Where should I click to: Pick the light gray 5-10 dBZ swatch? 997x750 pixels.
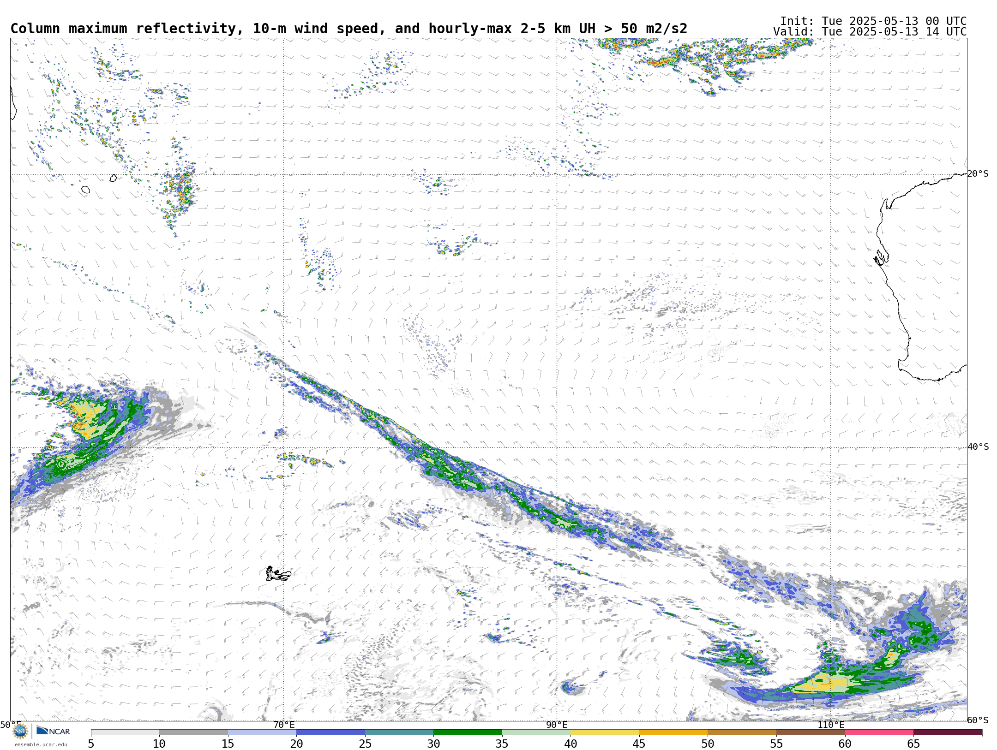tap(125, 732)
